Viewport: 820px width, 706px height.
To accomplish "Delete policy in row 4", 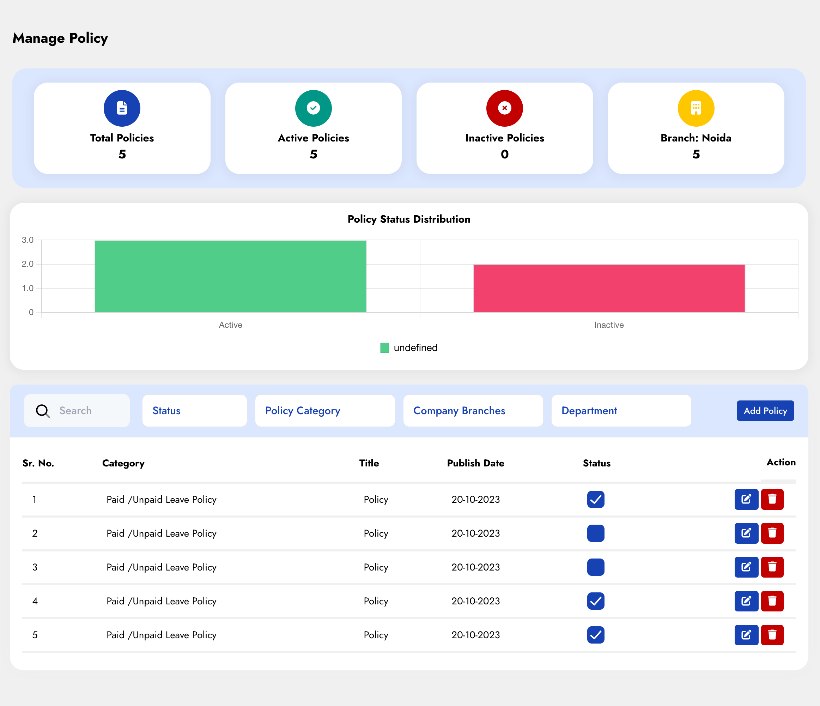I will point(772,601).
